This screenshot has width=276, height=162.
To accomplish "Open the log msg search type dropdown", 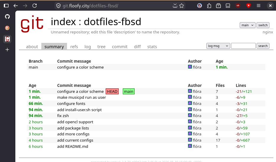I will click(x=218, y=46).
